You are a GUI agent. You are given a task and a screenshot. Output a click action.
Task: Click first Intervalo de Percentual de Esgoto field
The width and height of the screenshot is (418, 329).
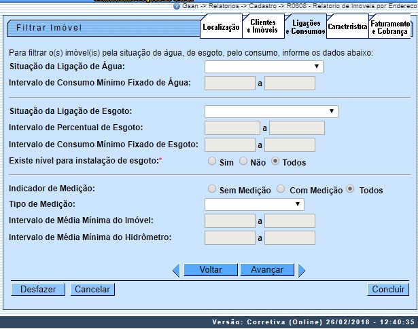(x=231, y=128)
